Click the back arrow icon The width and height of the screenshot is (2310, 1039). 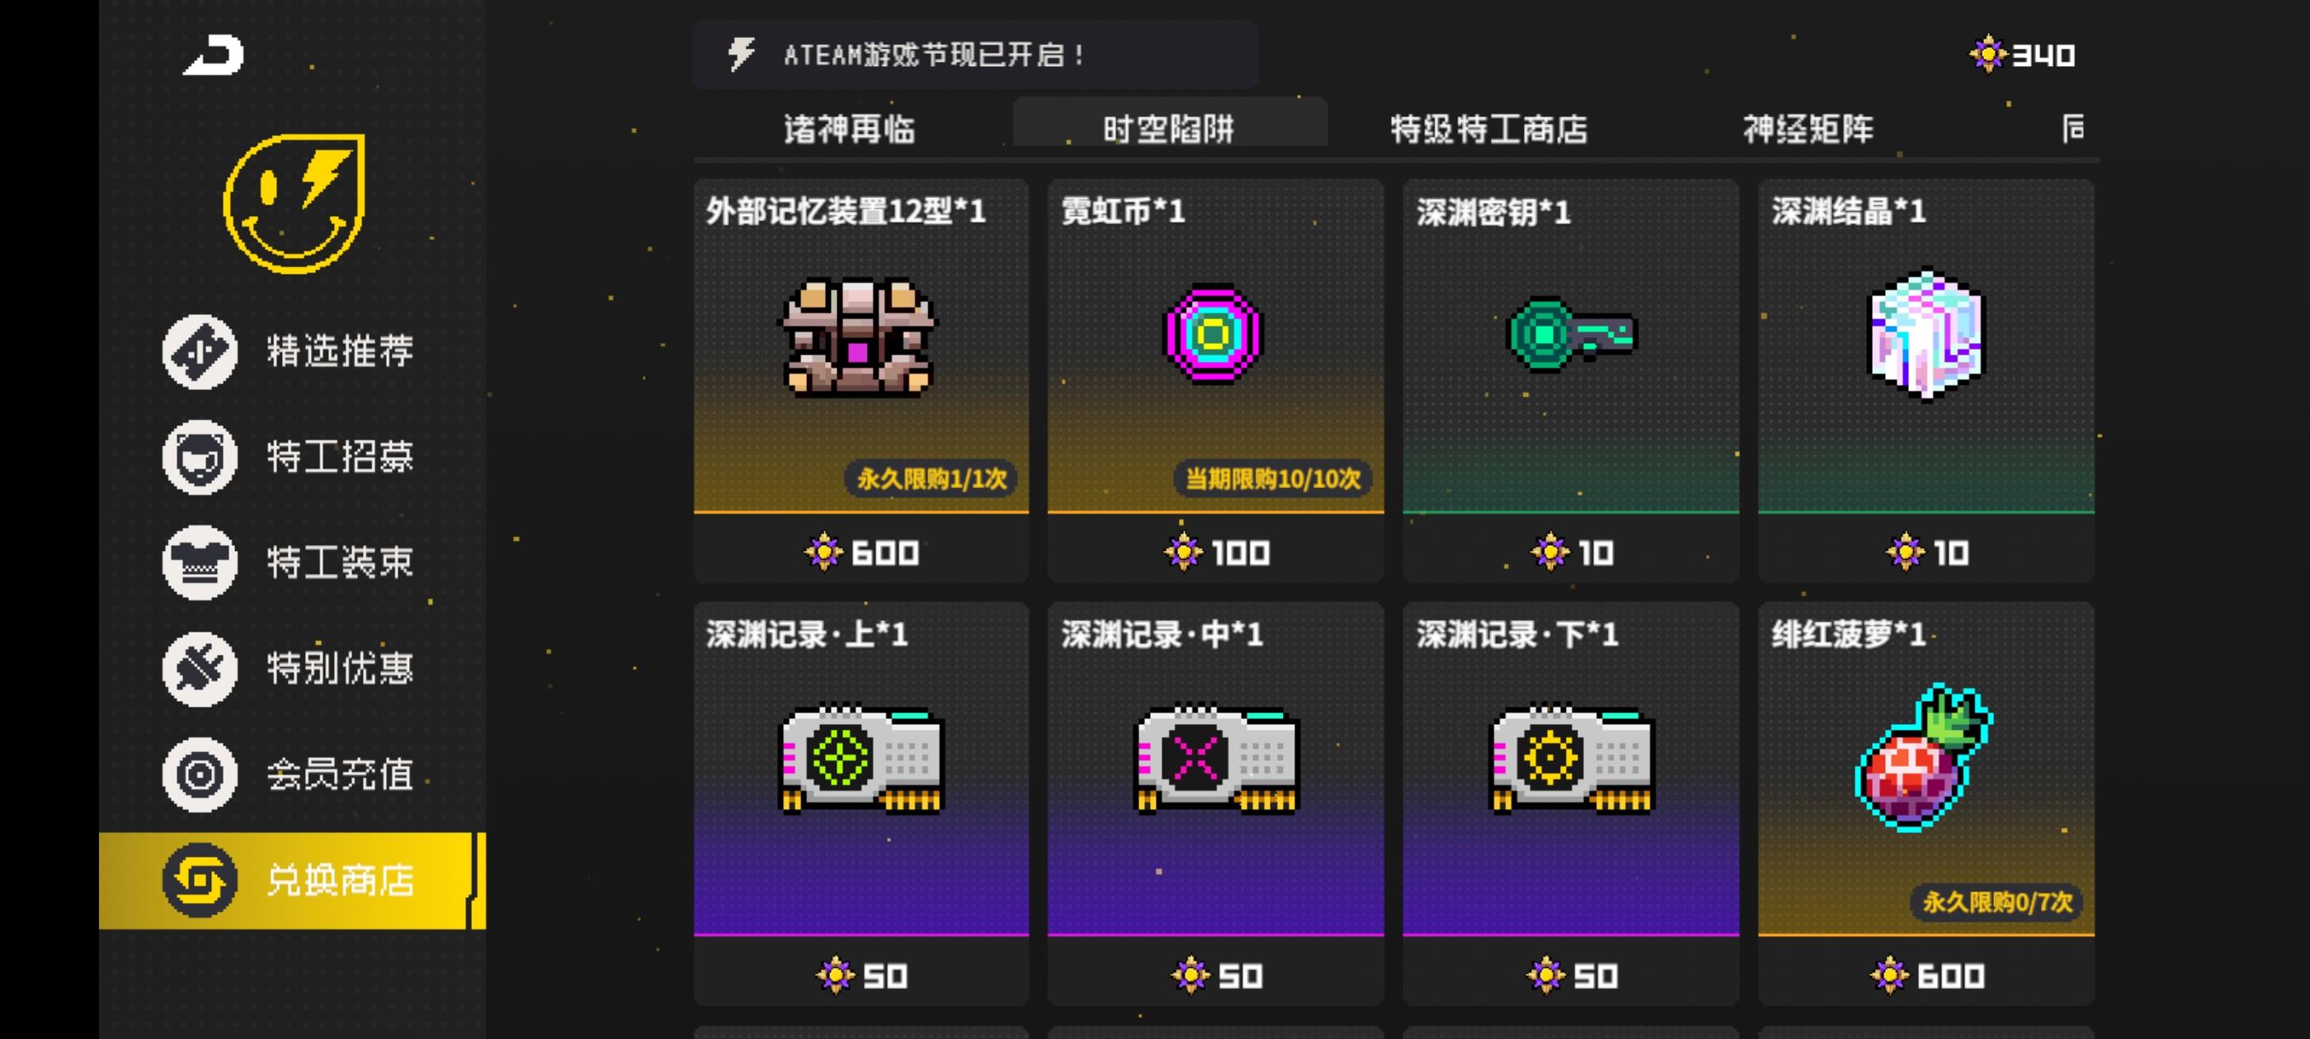click(x=214, y=55)
